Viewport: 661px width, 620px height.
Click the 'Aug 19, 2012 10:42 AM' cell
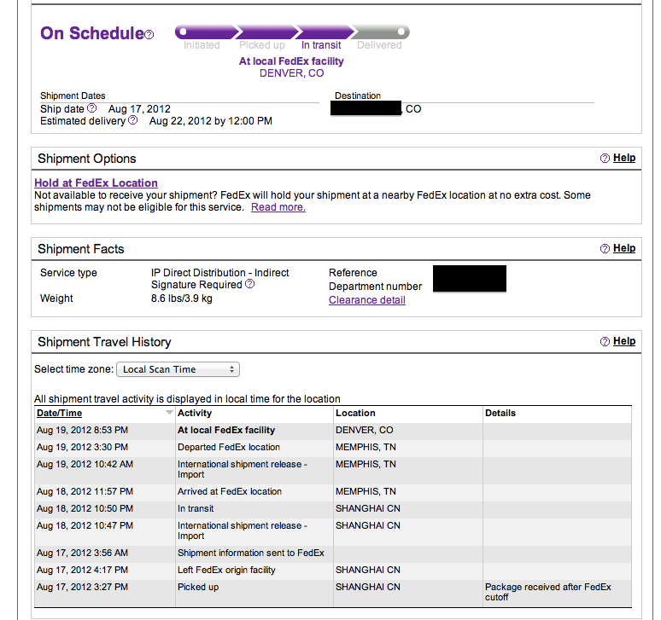pyautogui.click(x=104, y=470)
